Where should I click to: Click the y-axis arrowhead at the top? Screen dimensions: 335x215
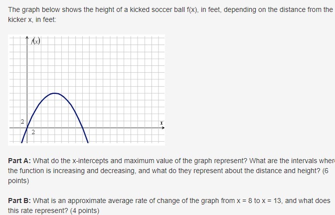27,37
